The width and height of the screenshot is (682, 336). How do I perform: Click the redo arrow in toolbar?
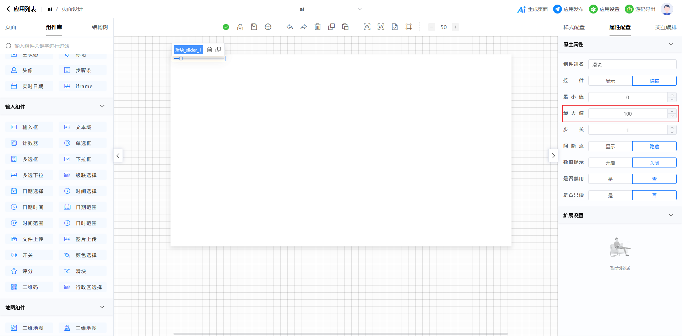(303, 27)
